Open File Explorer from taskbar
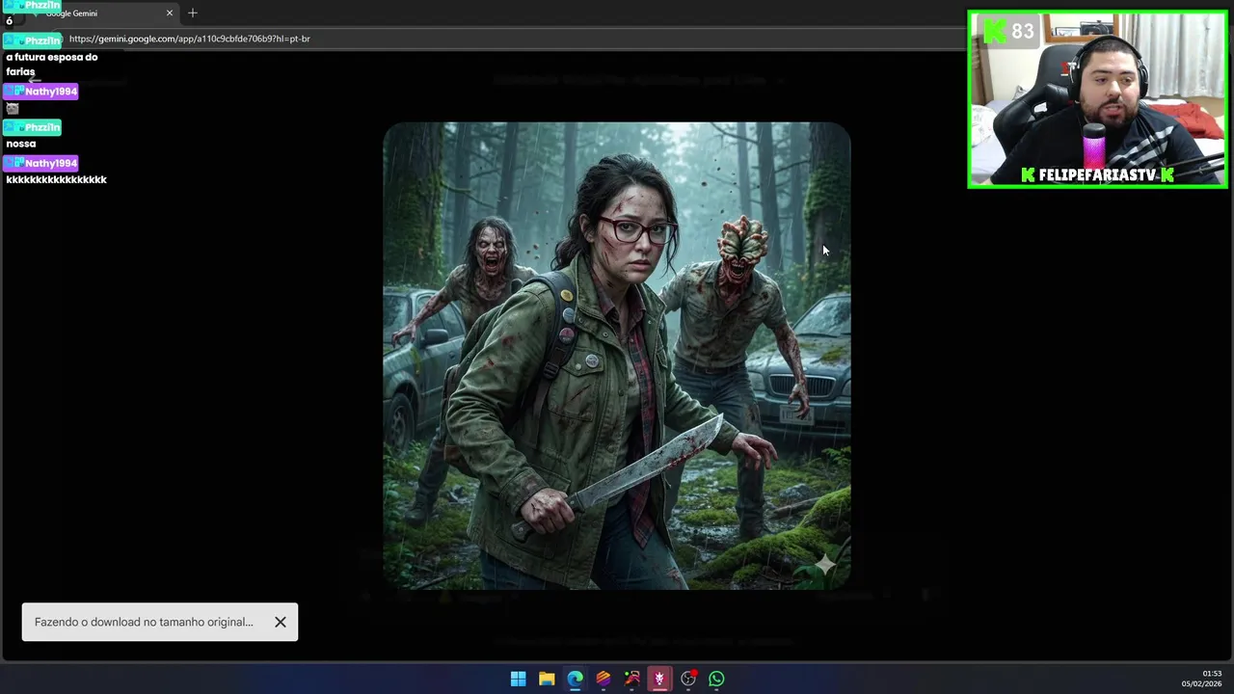This screenshot has height=694, width=1234. (547, 679)
